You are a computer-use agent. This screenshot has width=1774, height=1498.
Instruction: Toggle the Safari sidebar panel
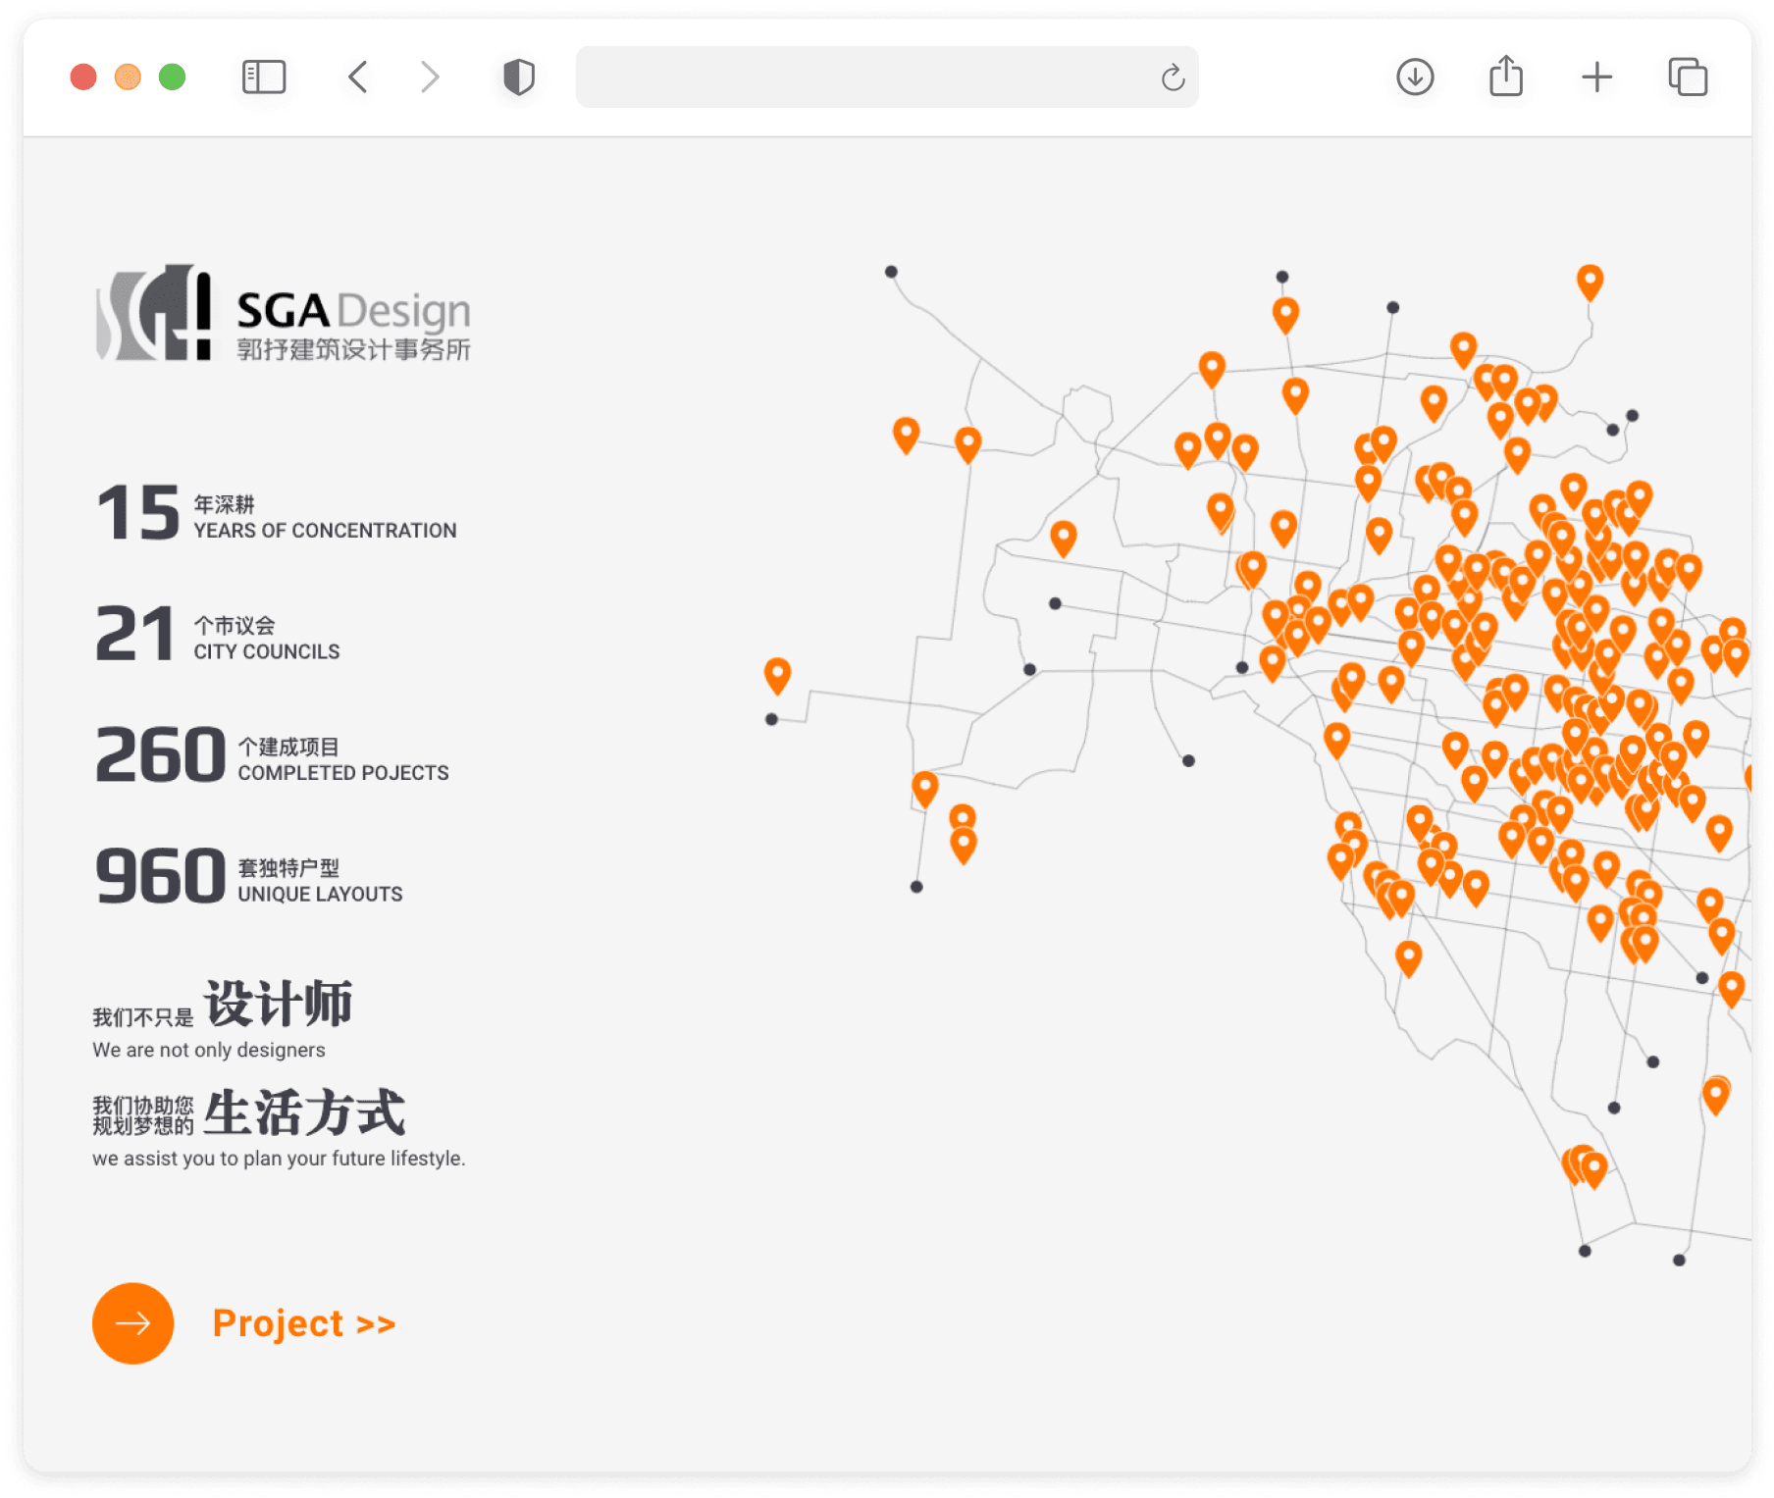(264, 77)
